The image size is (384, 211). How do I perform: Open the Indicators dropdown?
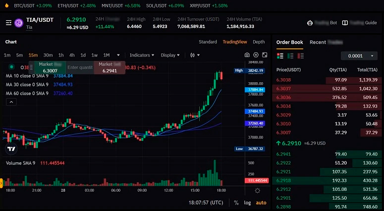coord(142,55)
